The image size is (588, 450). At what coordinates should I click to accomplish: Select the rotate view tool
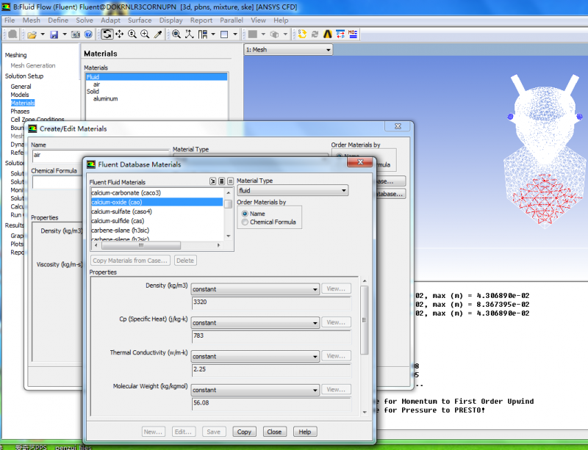(x=107, y=34)
